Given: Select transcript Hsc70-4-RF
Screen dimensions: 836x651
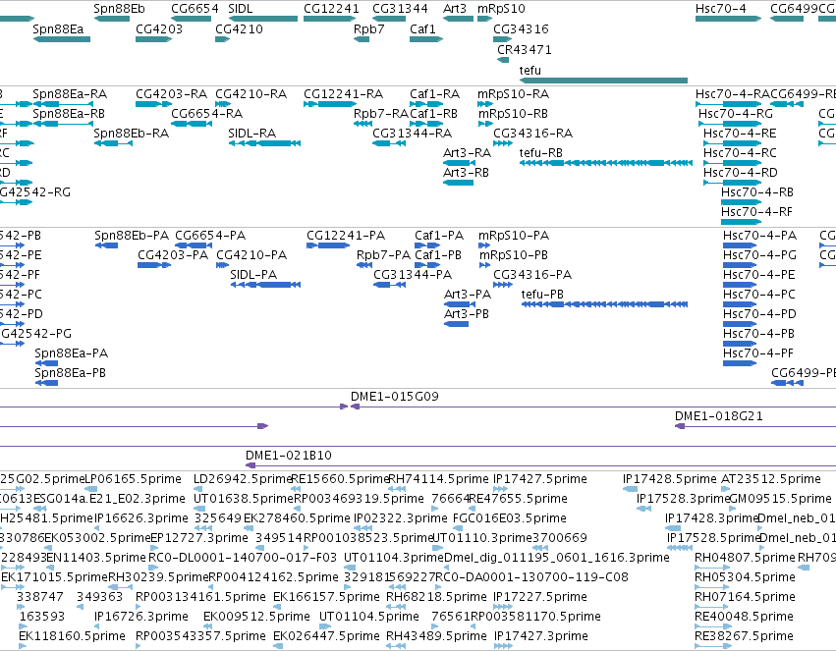Looking at the screenshot, I should coord(741,221).
